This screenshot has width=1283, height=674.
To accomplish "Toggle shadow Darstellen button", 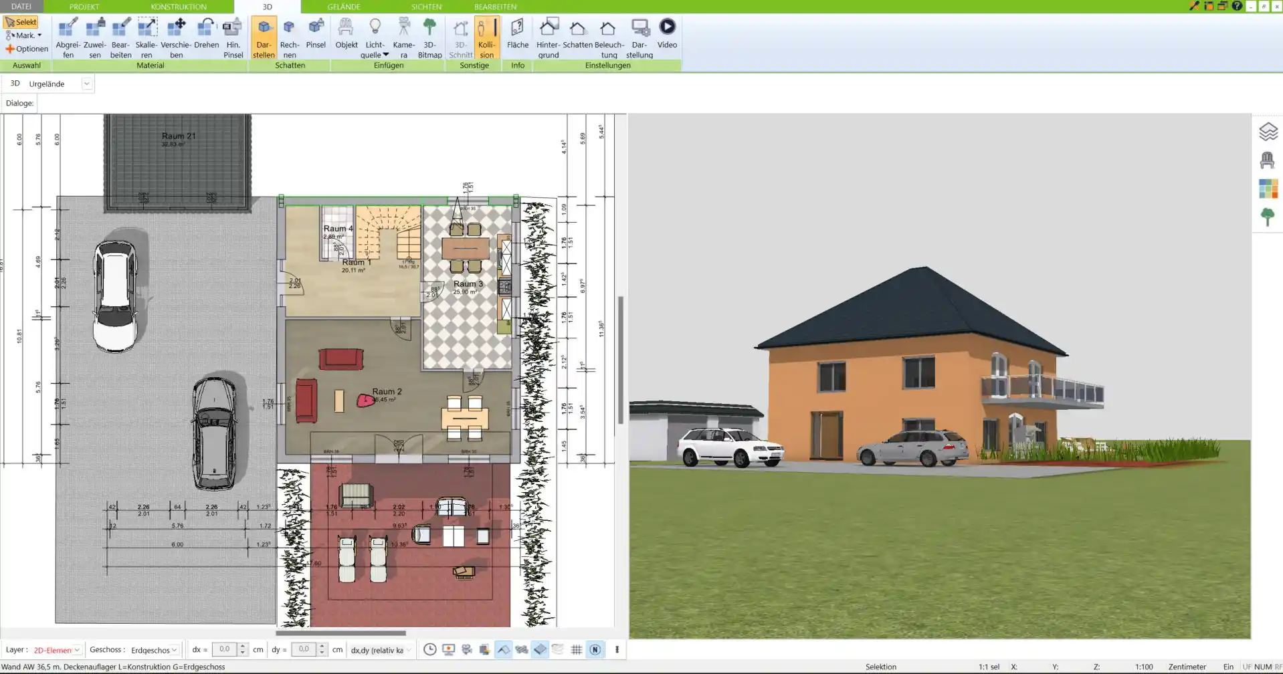I will 264,38.
